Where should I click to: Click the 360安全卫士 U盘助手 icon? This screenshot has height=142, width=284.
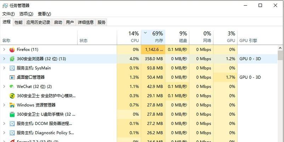(12, 114)
